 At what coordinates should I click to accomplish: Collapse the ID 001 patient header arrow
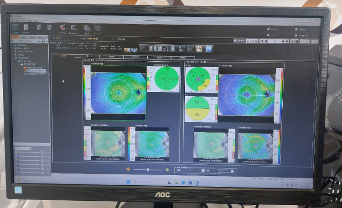[x=51, y=38]
